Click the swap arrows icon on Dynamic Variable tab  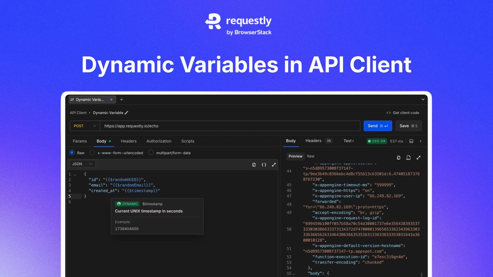pos(72,100)
